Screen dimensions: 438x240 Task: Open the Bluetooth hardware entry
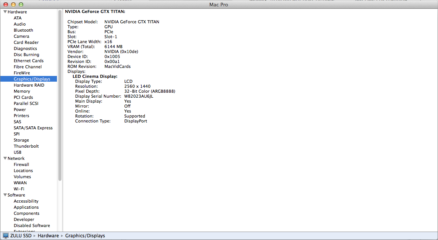[23, 30]
